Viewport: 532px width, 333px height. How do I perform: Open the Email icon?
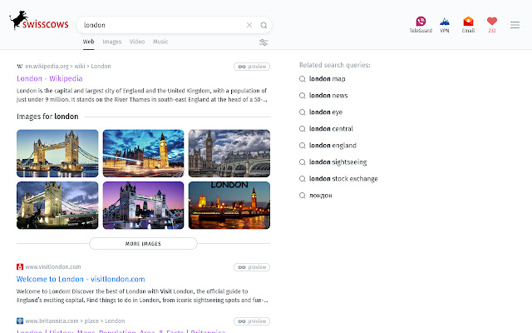coord(468,24)
